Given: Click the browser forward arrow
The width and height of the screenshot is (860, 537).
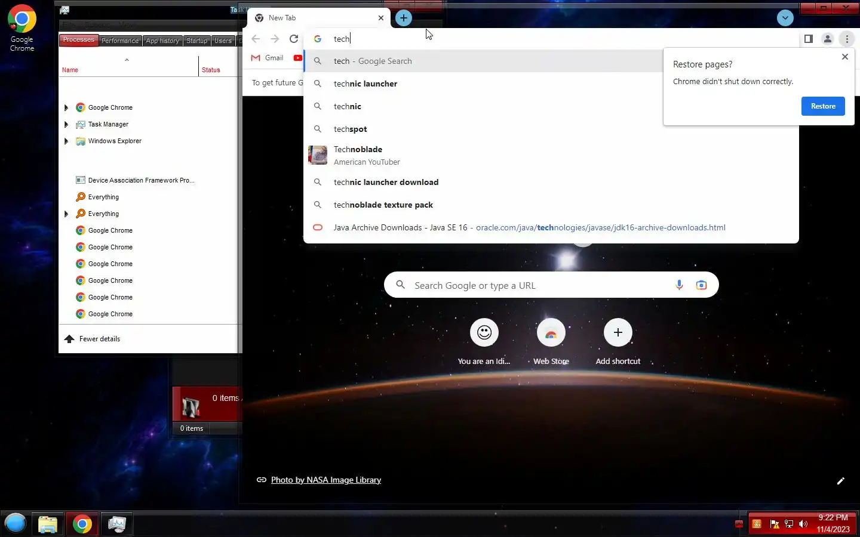Looking at the screenshot, I should (x=275, y=39).
